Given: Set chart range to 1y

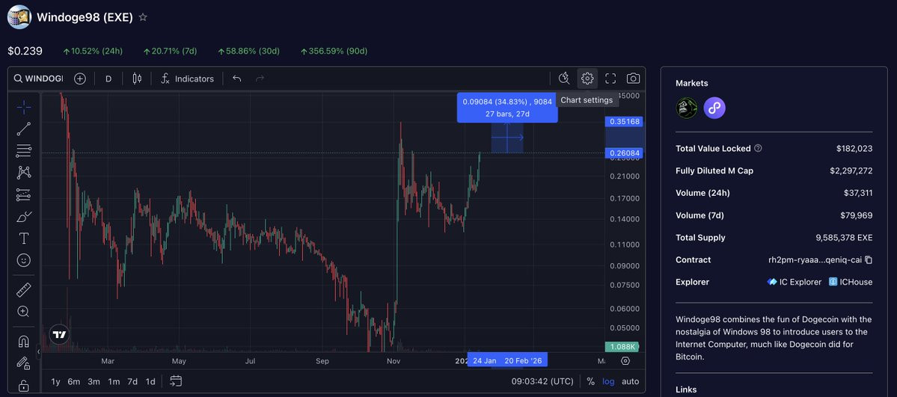Looking at the screenshot, I should (55, 381).
